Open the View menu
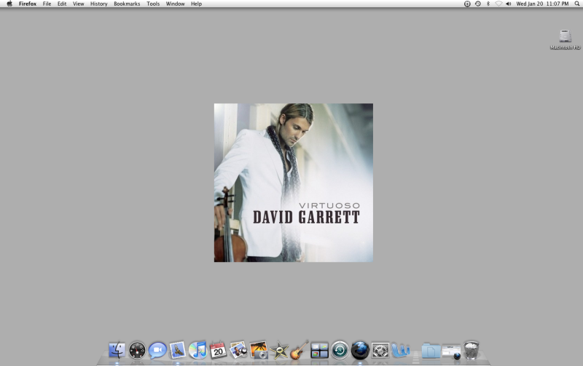Image resolution: width=583 pixels, height=366 pixels. [78, 4]
